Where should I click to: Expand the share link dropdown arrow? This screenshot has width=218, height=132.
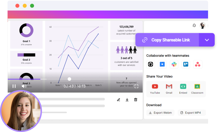(x=207, y=40)
